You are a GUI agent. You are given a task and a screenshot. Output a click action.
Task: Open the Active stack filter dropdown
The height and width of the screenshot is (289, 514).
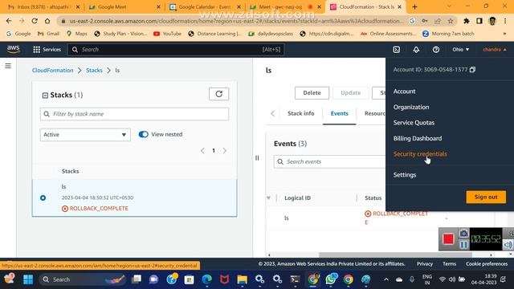click(85, 135)
